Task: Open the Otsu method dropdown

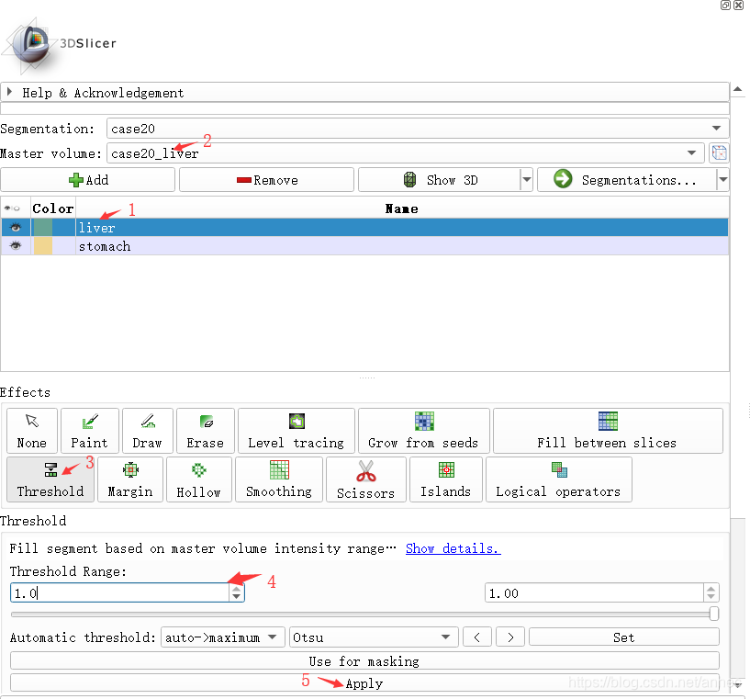Action: click(x=374, y=637)
